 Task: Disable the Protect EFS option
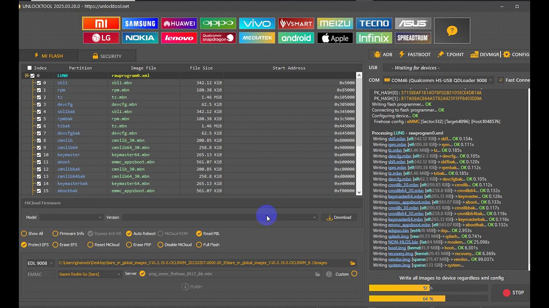35,245
